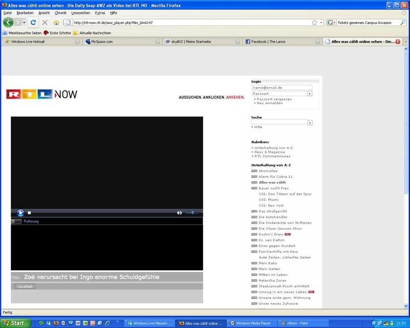This screenshot has height=328, width=410.
Task: Click the Suche text field
Action: tap(279, 122)
